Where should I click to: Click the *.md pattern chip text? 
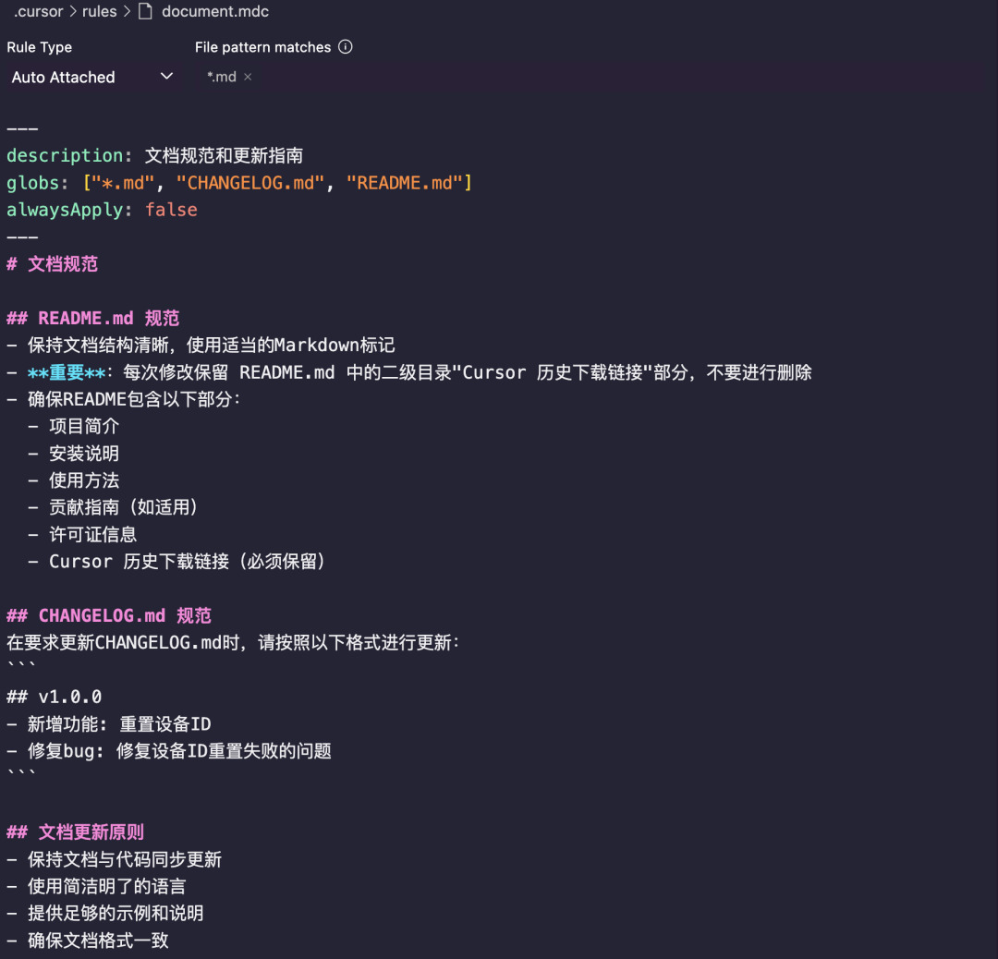[x=222, y=77]
